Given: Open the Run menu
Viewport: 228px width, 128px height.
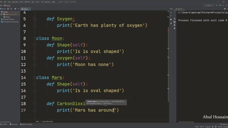Looking at the screenshot, I should (x=33, y=2).
